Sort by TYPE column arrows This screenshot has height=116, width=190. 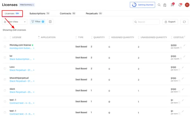point(76,37)
